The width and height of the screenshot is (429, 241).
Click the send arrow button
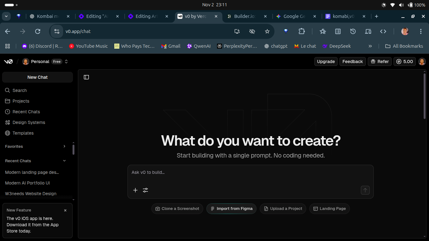click(365, 190)
